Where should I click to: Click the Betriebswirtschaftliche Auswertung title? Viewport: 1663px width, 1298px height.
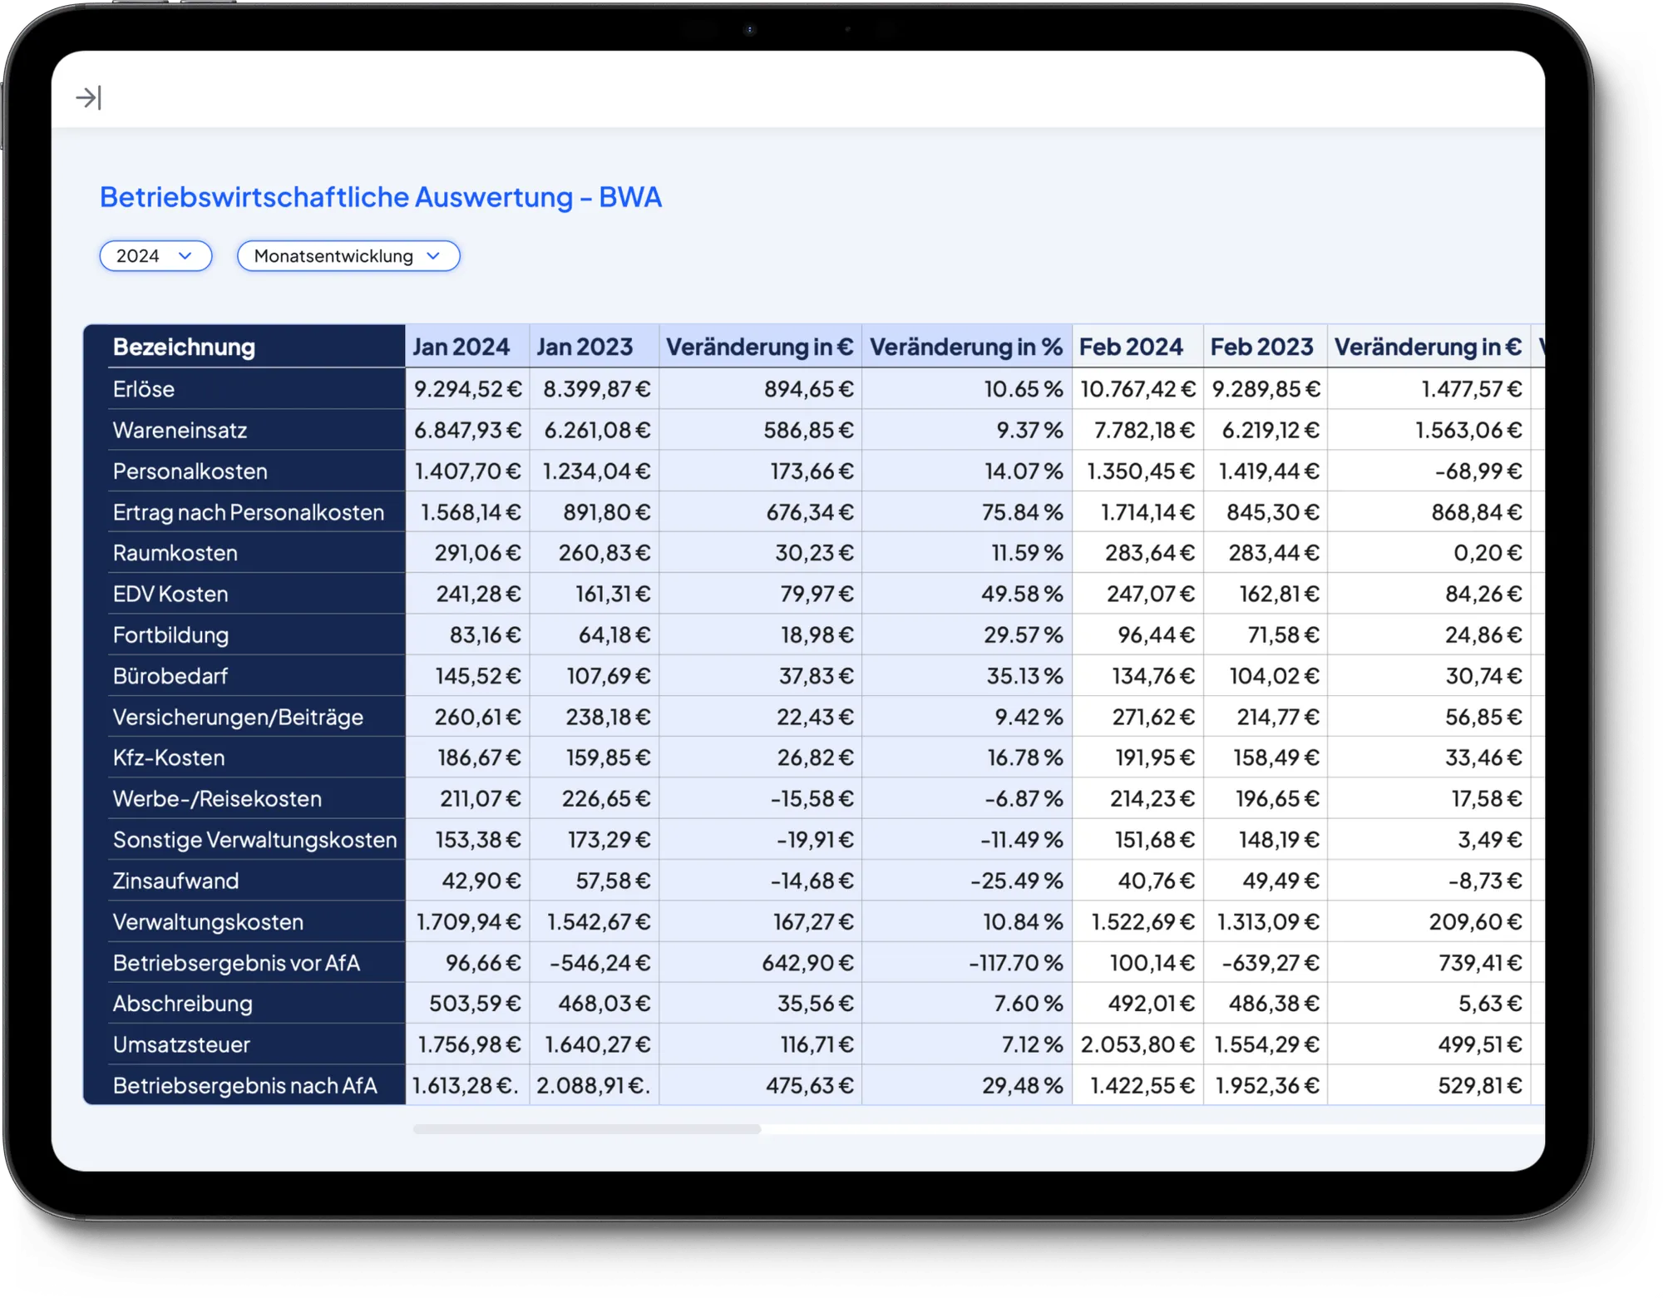pyautogui.click(x=381, y=197)
